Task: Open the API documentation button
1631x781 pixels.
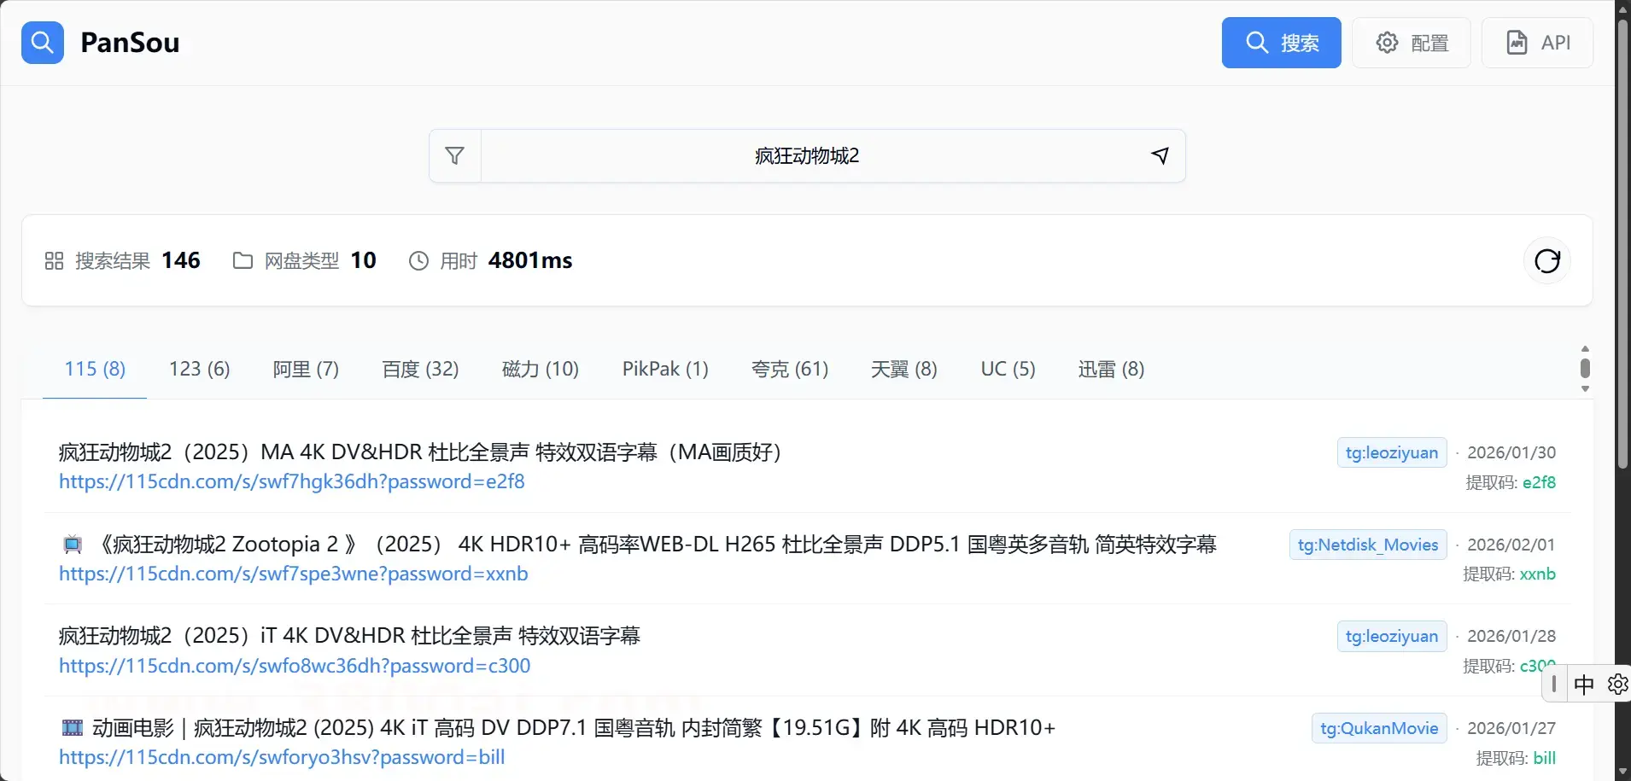Action: [1536, 43]
